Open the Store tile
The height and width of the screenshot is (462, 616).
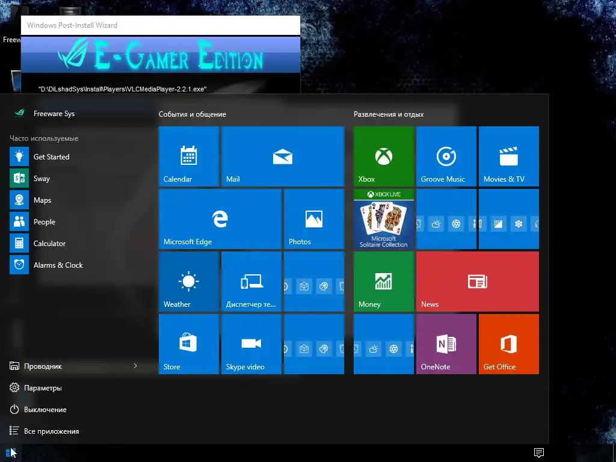(188, 344)
